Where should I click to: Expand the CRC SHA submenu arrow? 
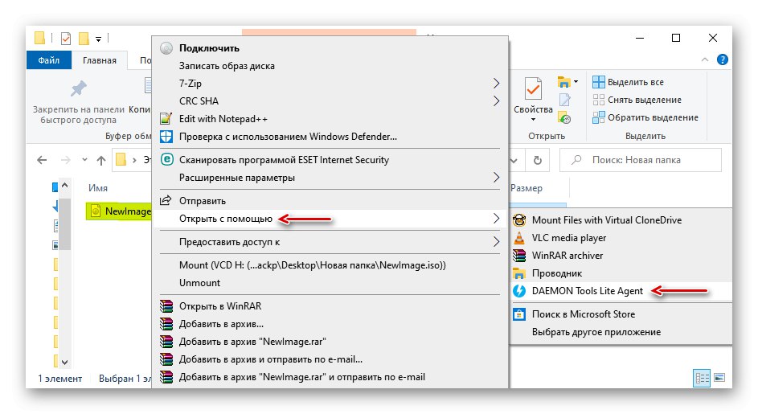pyautogui.click(x=496, y=101)
